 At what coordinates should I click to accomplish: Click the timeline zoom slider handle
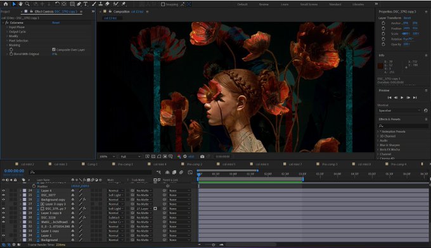[214, 245]
